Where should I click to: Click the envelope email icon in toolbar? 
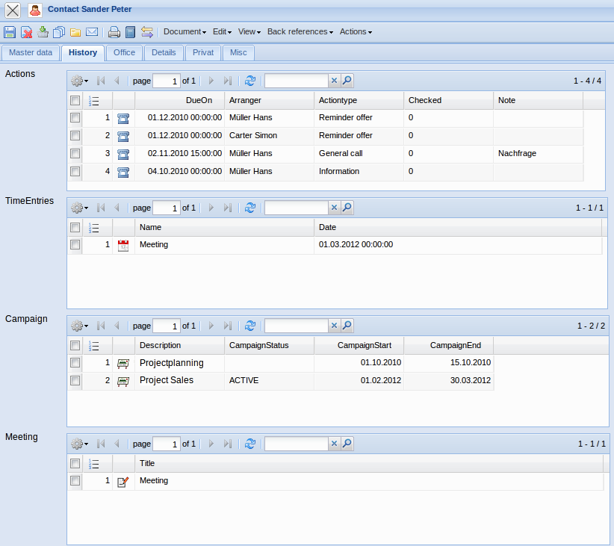pyautogui.click(x=92, y=32)
